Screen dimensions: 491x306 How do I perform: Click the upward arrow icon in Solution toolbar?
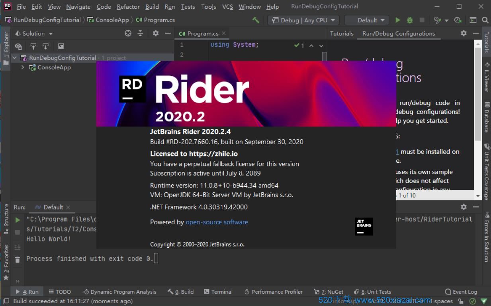pos(33,46)
